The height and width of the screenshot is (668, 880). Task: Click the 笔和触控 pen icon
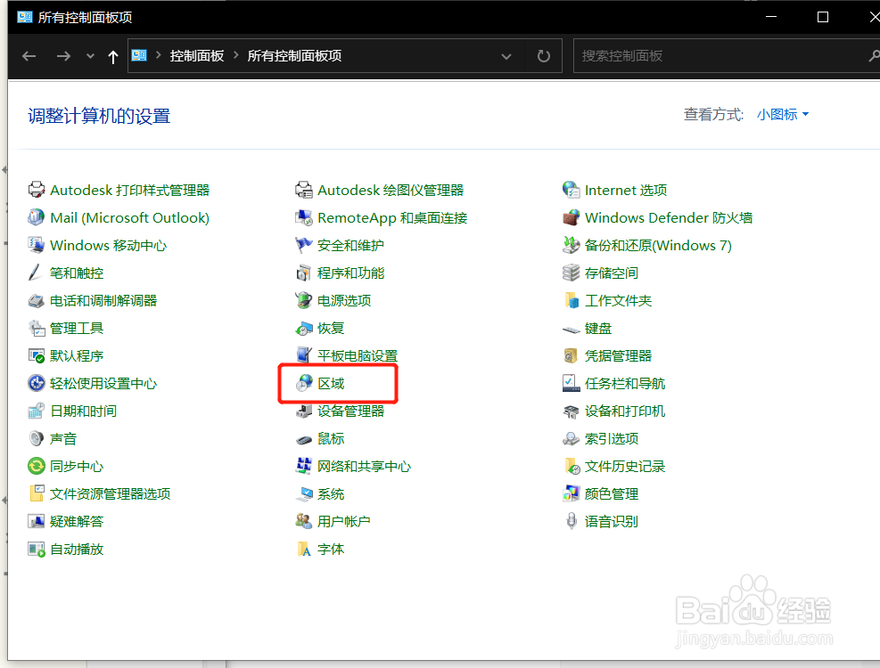37,273
